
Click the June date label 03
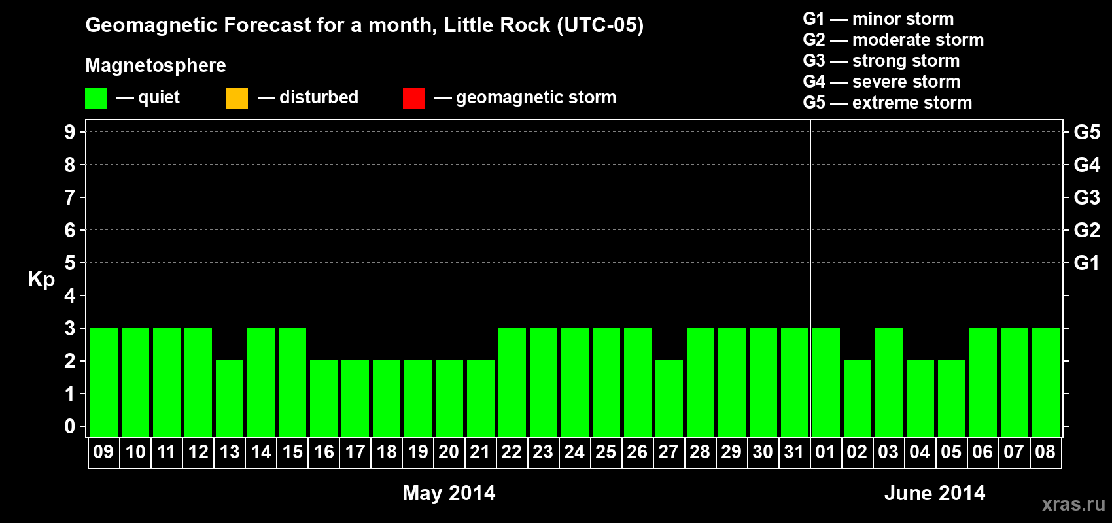pyautogui.click(x=888, y=452)
